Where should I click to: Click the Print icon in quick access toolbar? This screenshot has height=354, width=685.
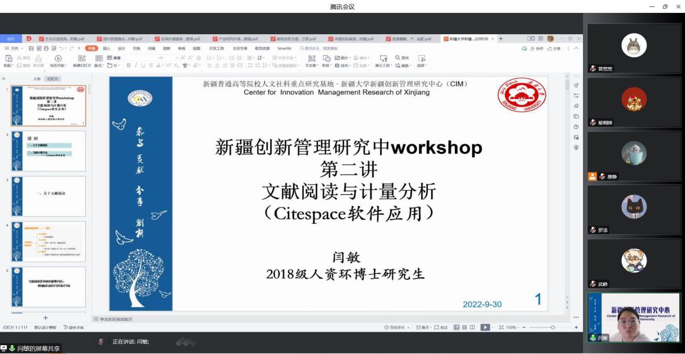point(45,48)
